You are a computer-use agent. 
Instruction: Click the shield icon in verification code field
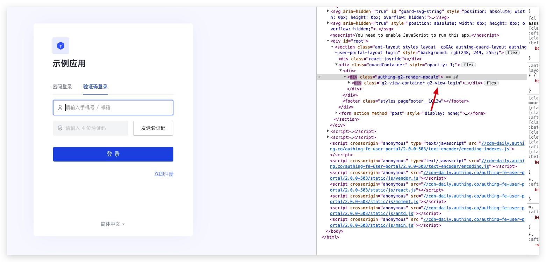point(60,128)
